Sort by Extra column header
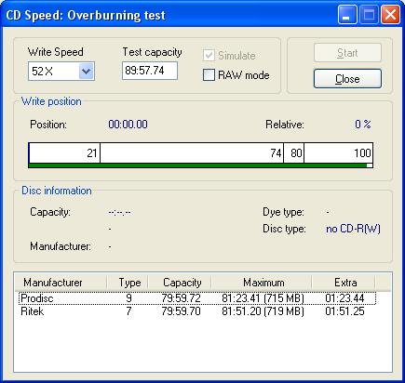 344,283
